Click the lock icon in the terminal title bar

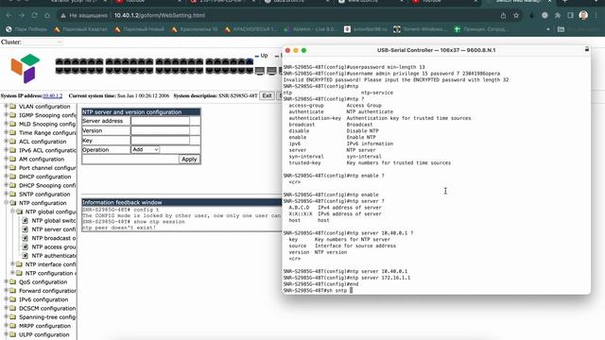[x=586, y=49]
